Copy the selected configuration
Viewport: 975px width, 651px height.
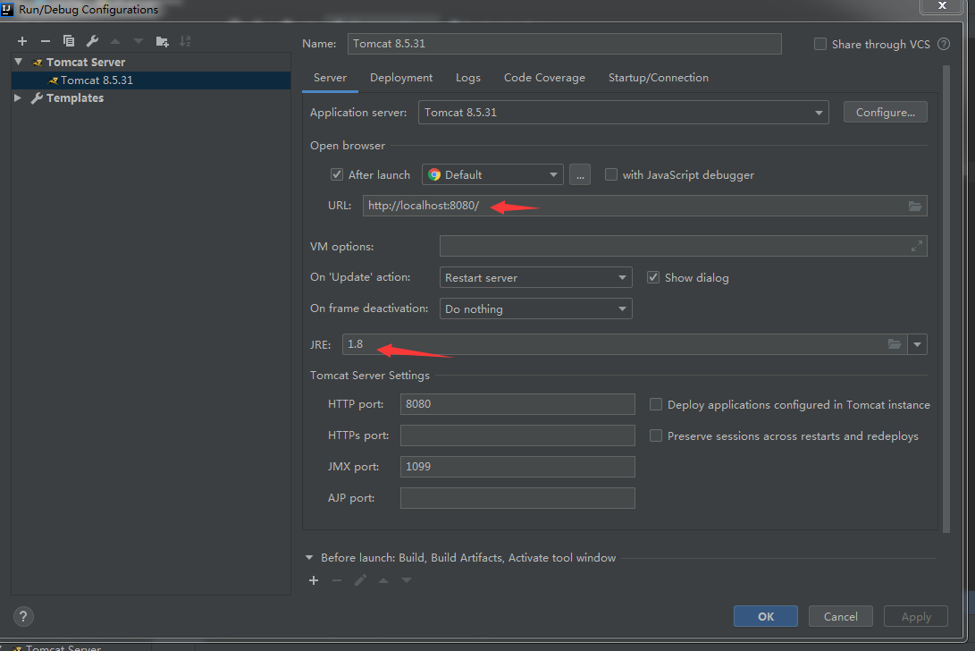click(x=69, y=41)
